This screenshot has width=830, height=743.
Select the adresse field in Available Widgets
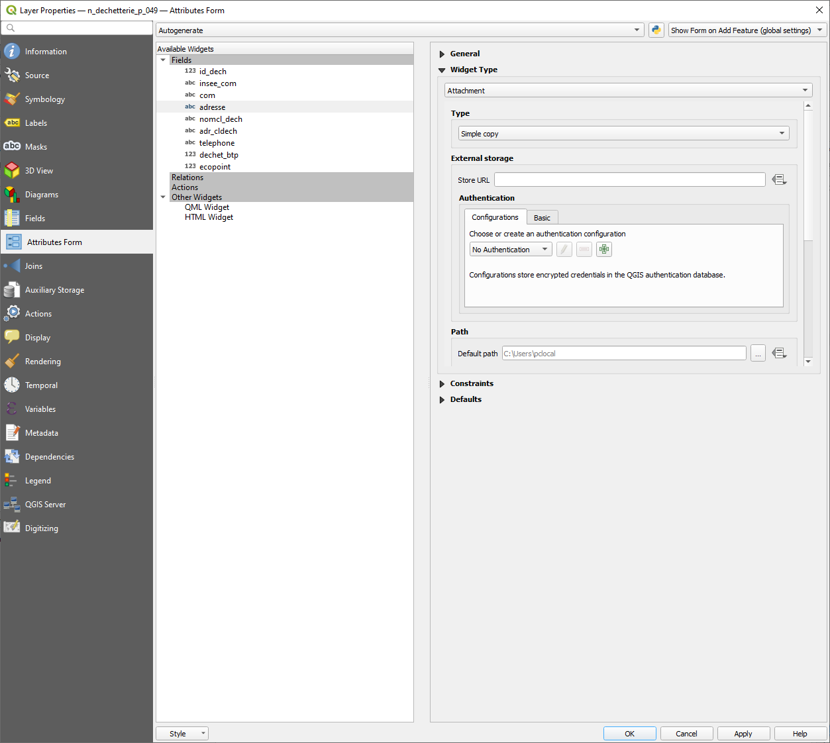(212, 107)
